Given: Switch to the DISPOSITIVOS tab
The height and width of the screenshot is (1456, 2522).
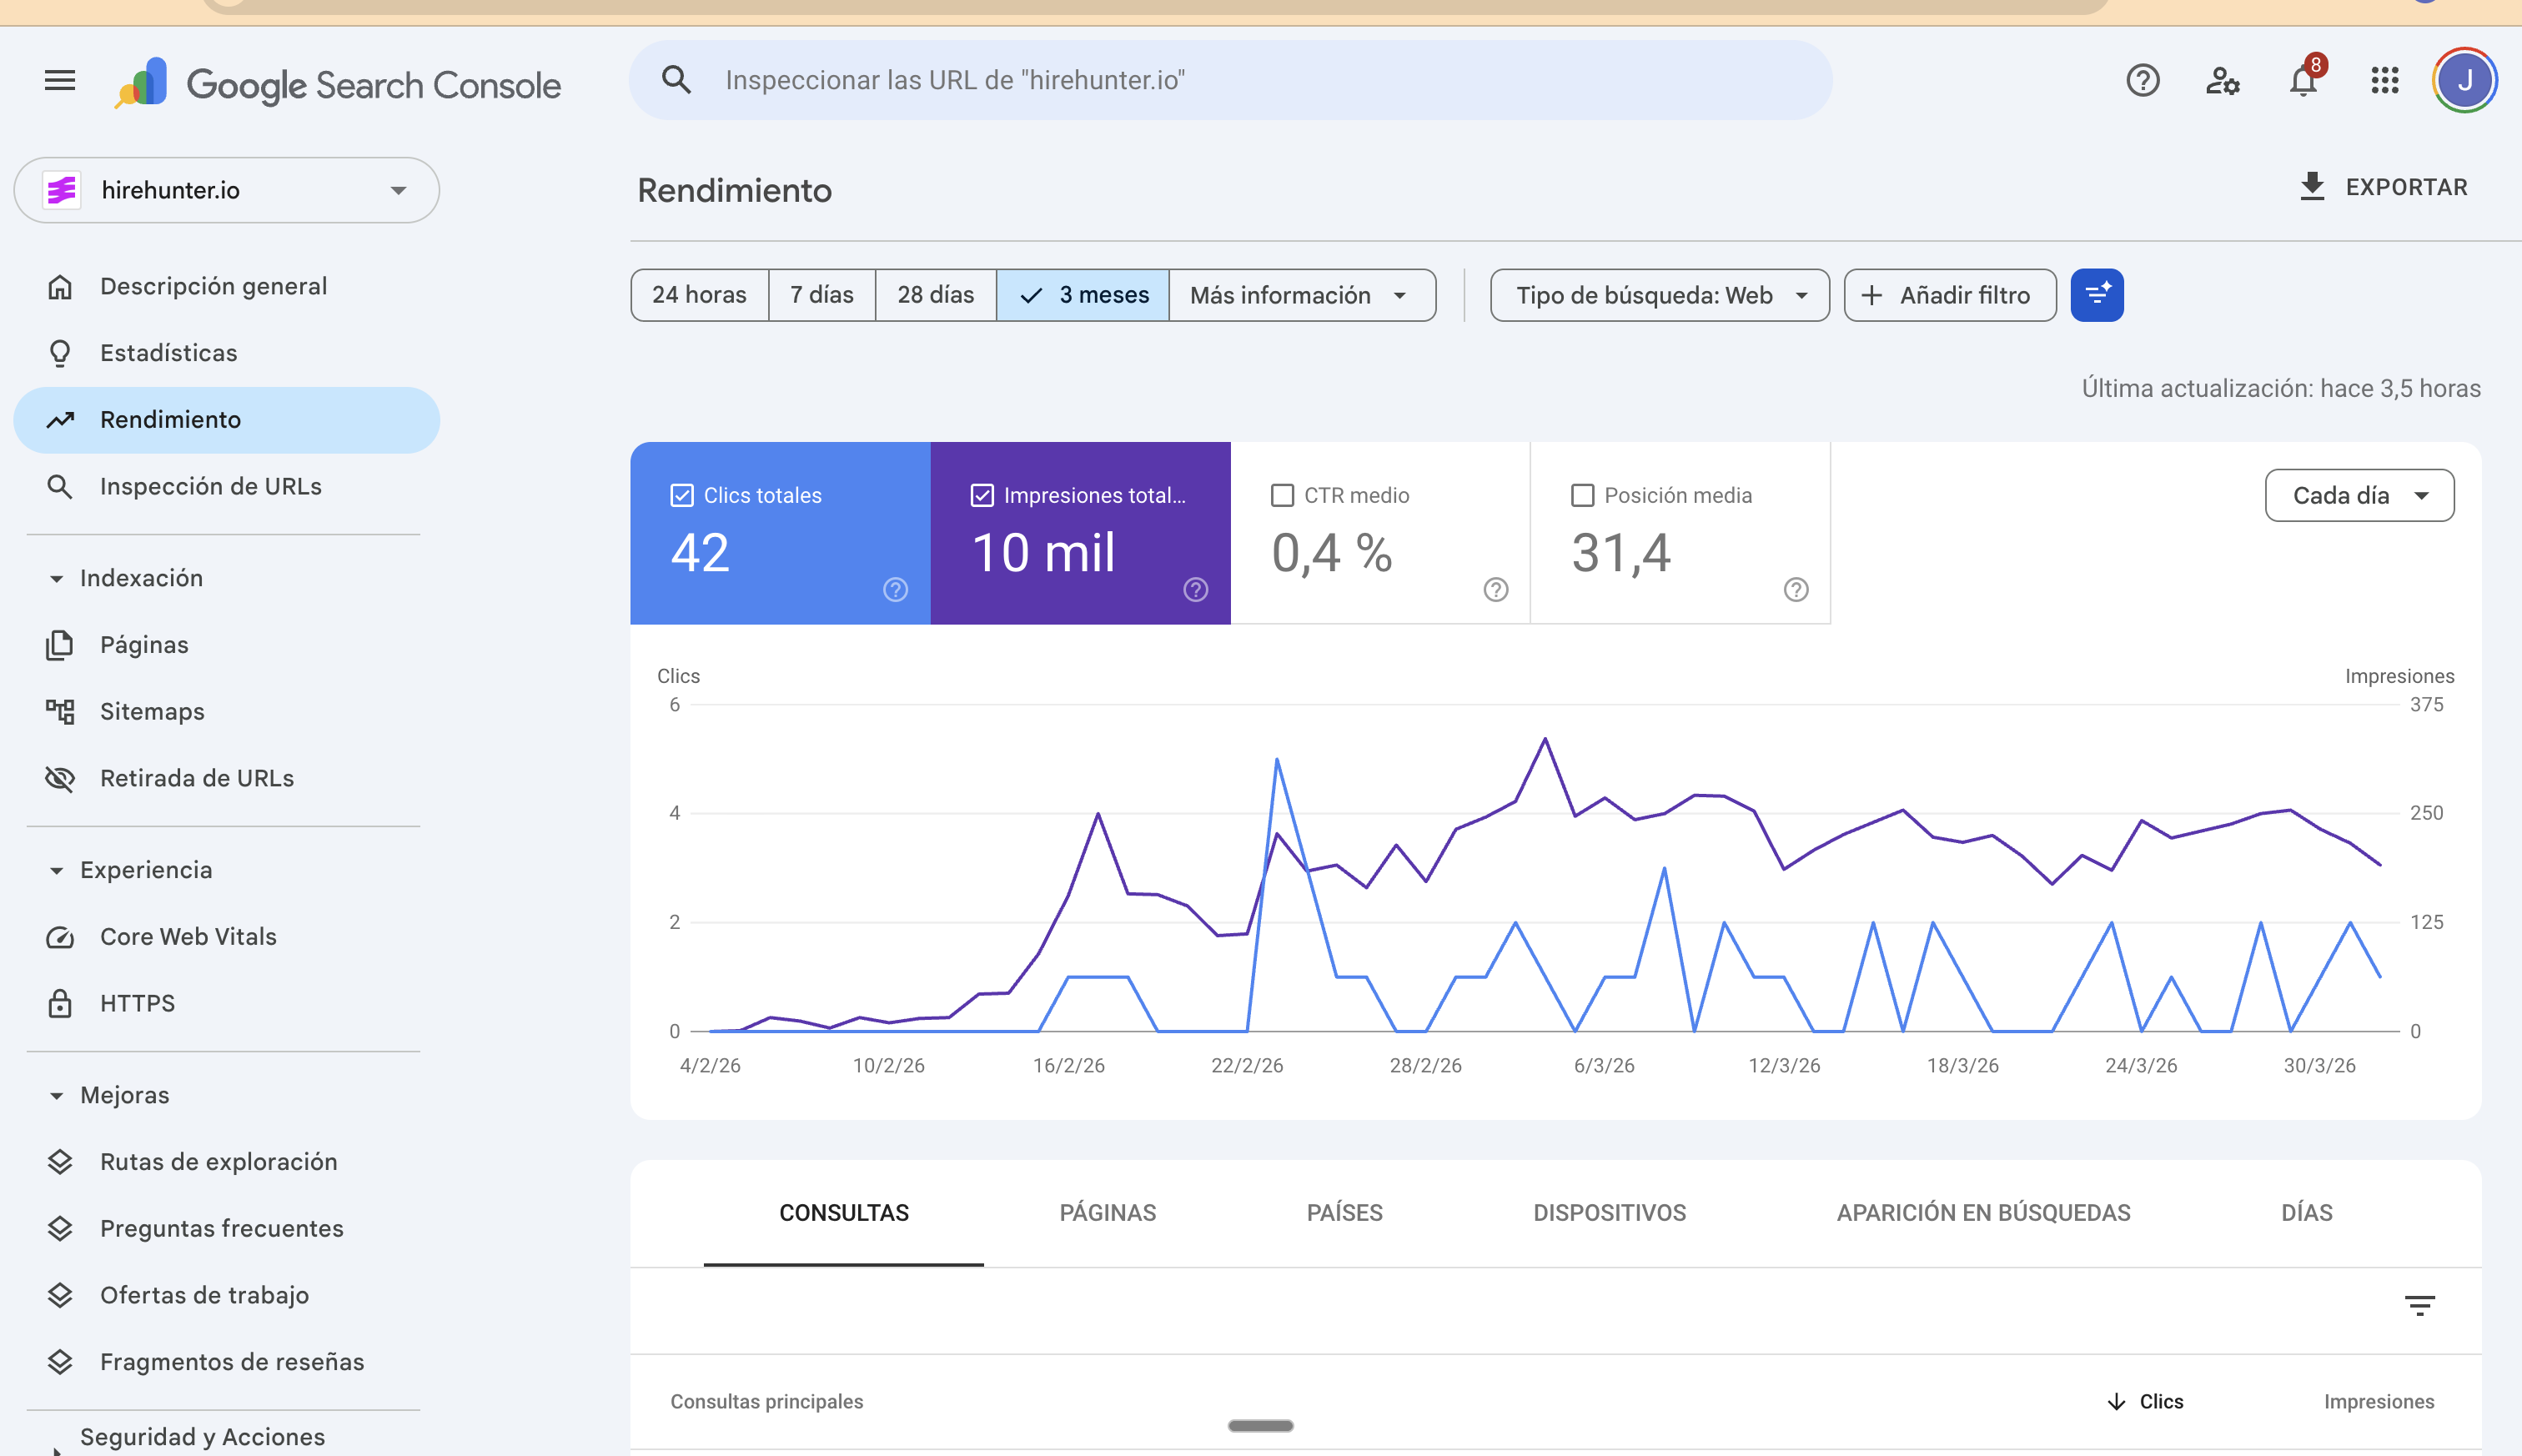Looking at the screenshot, I should pyautogui.click(x=1608, y=1213).
